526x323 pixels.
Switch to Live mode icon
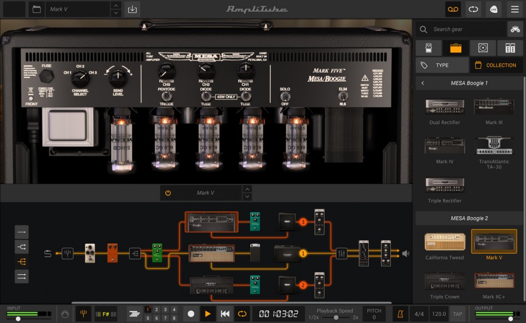(494, 9)
